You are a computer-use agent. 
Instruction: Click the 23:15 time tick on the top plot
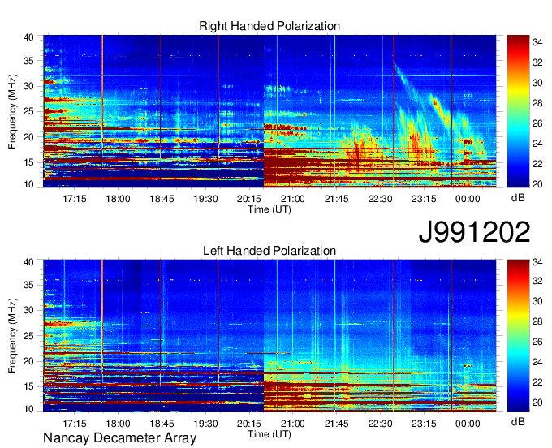[424, 199]
